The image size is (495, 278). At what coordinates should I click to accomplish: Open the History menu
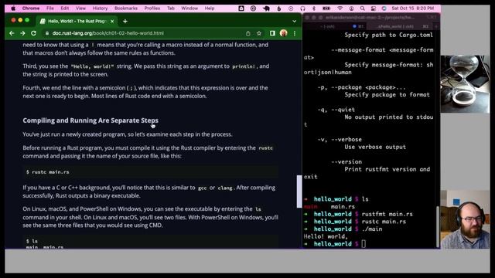(100, 8)
